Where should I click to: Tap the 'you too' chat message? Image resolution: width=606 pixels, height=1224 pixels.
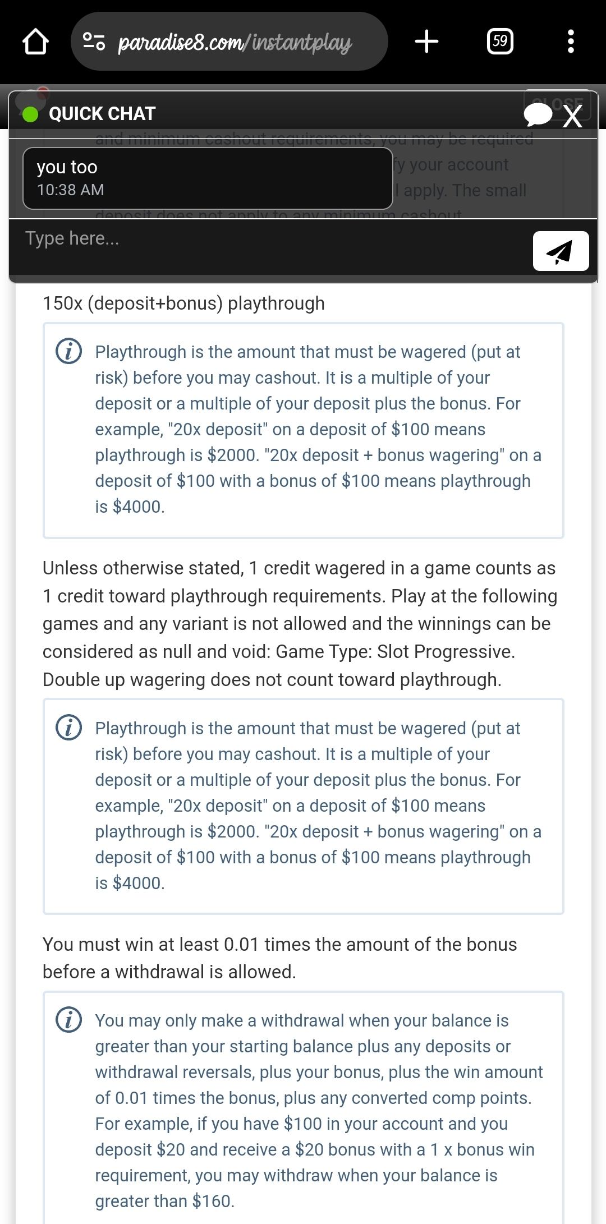coord(207,178)
